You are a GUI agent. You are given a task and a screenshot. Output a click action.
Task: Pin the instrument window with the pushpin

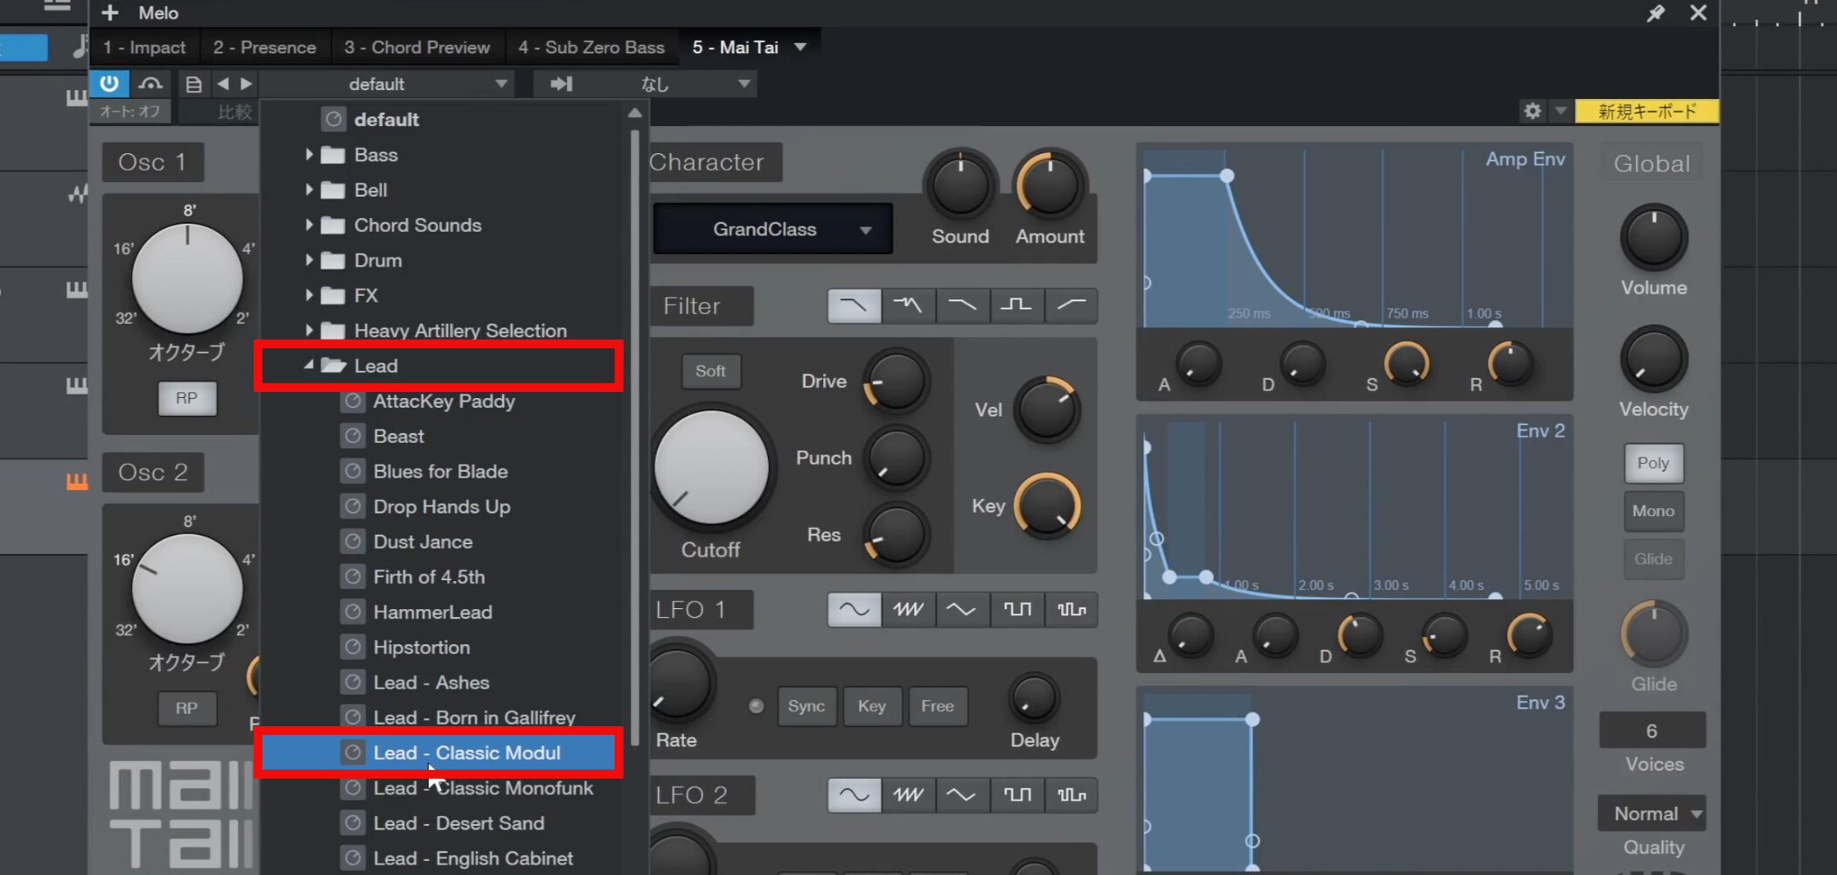click(1655, 13)
